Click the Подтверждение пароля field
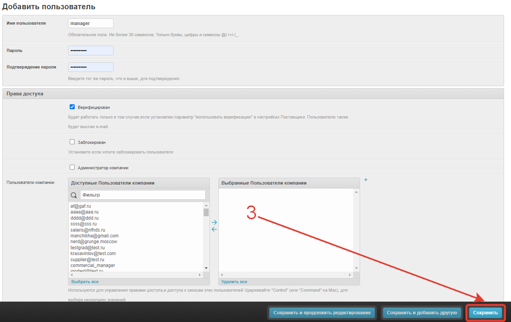 click(91, 67)
